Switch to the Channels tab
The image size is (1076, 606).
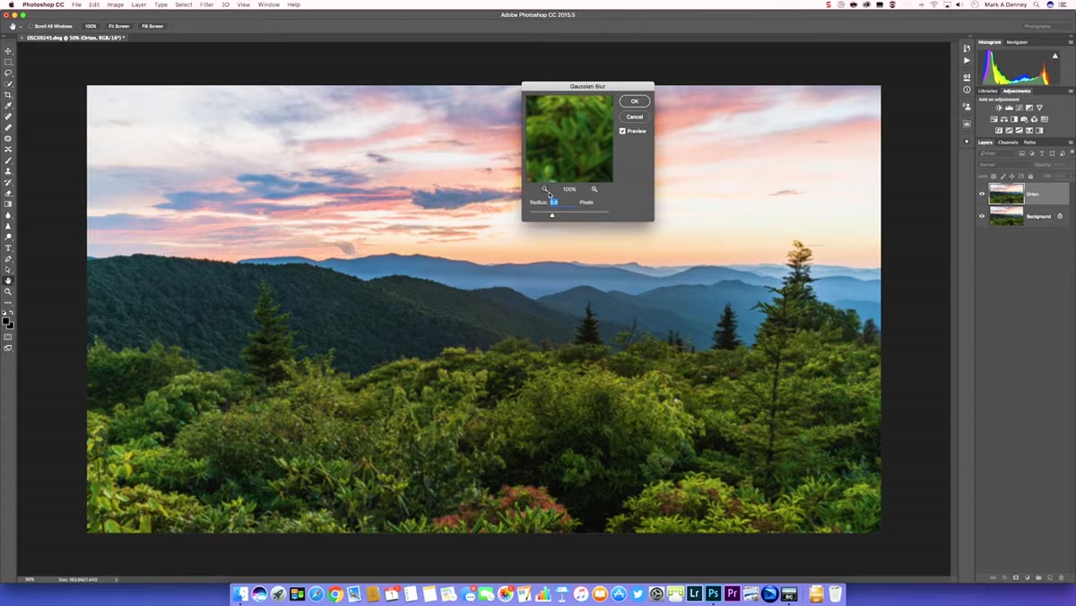tap(1008, 143)
